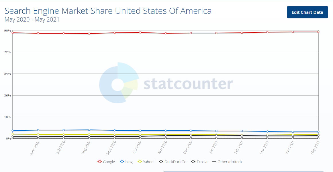Toggle the Google series in the legend
The width and height of the screenshot is (333, 172).
[x=106, y=162]
